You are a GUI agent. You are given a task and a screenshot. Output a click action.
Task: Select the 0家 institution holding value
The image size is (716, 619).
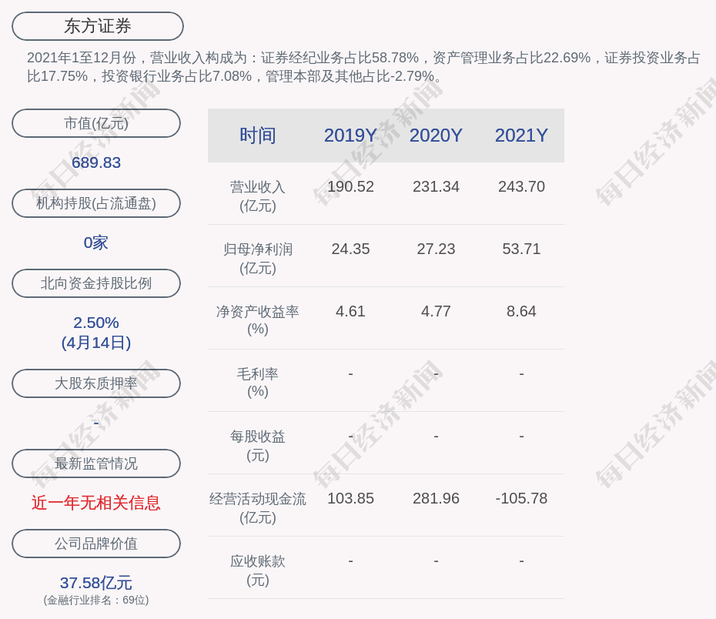pyautogui.click(x=96, y=243)
